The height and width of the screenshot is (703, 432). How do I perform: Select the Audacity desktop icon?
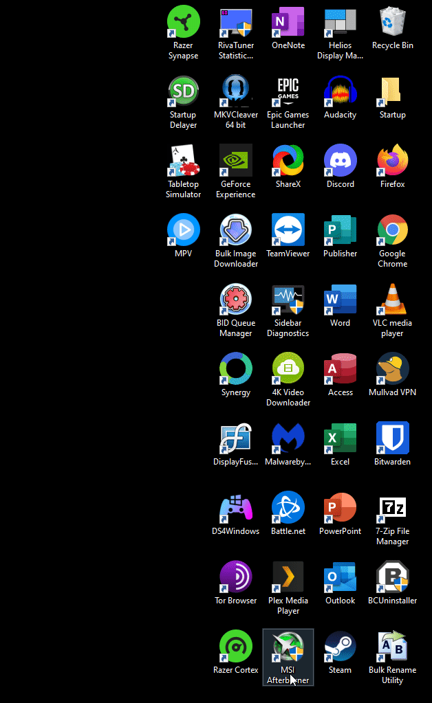(x=341, y=91)
